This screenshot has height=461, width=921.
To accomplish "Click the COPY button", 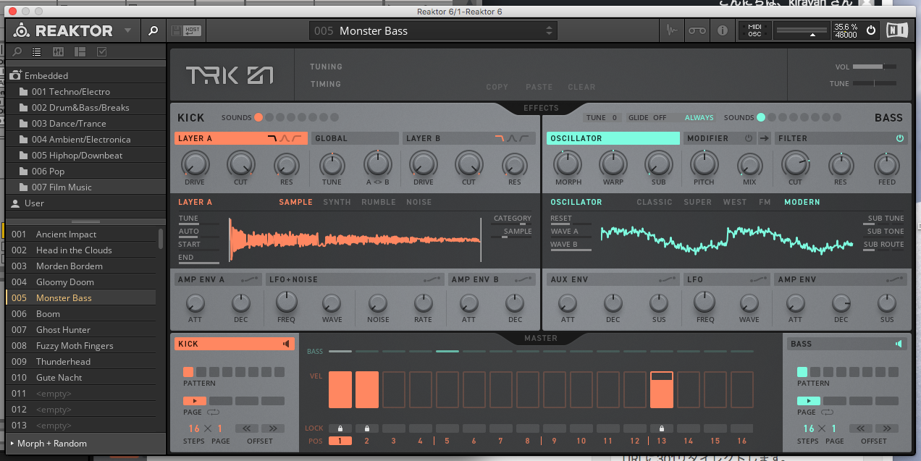I will pyautogui.click(x=497, y=87).
